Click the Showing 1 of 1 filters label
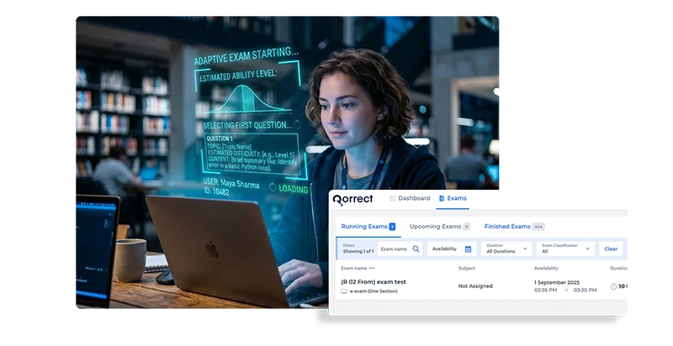 click(358, 251)
